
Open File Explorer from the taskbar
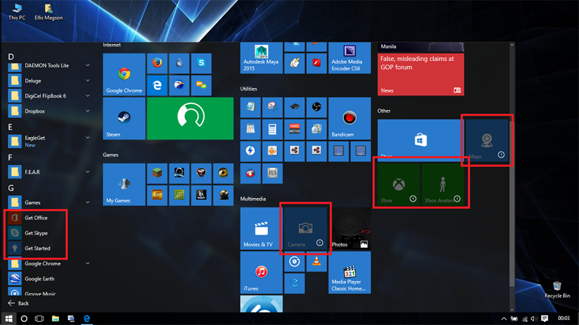click(x=55, y=318)
